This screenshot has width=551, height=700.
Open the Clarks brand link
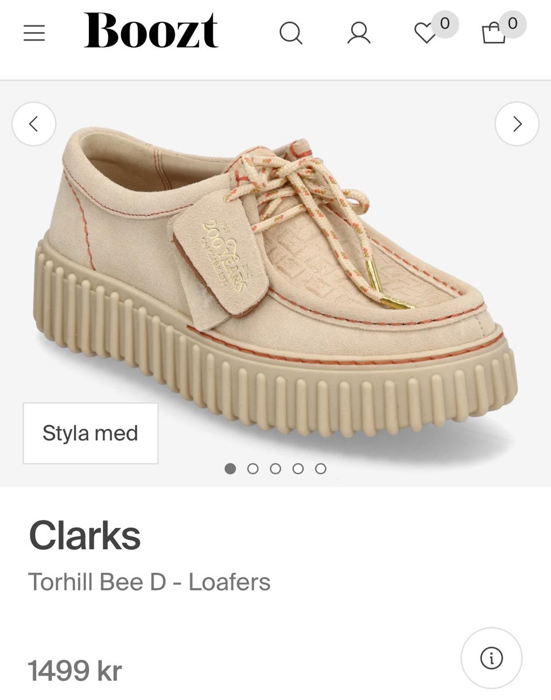pyautogui.click(x=85, y=535)
